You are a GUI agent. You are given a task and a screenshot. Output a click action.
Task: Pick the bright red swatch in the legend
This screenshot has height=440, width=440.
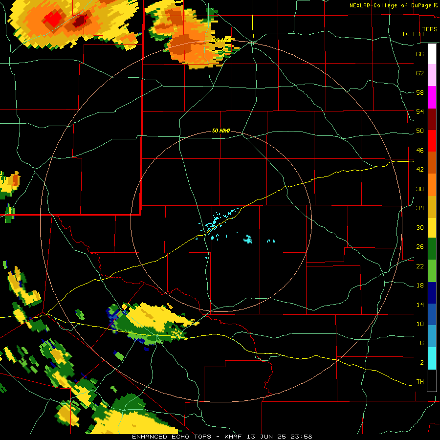(432, 141)
